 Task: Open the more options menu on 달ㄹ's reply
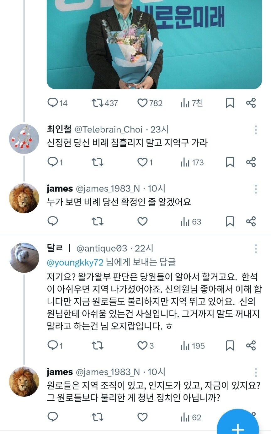257,248
